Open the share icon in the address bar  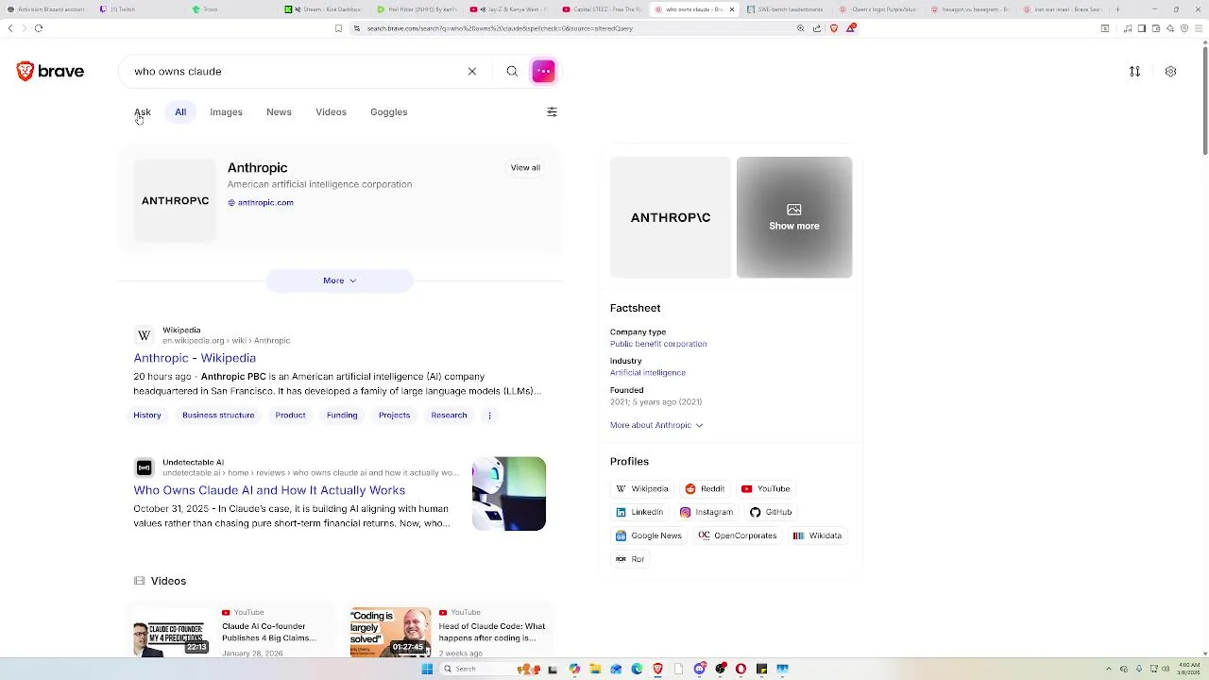[816, 28]
